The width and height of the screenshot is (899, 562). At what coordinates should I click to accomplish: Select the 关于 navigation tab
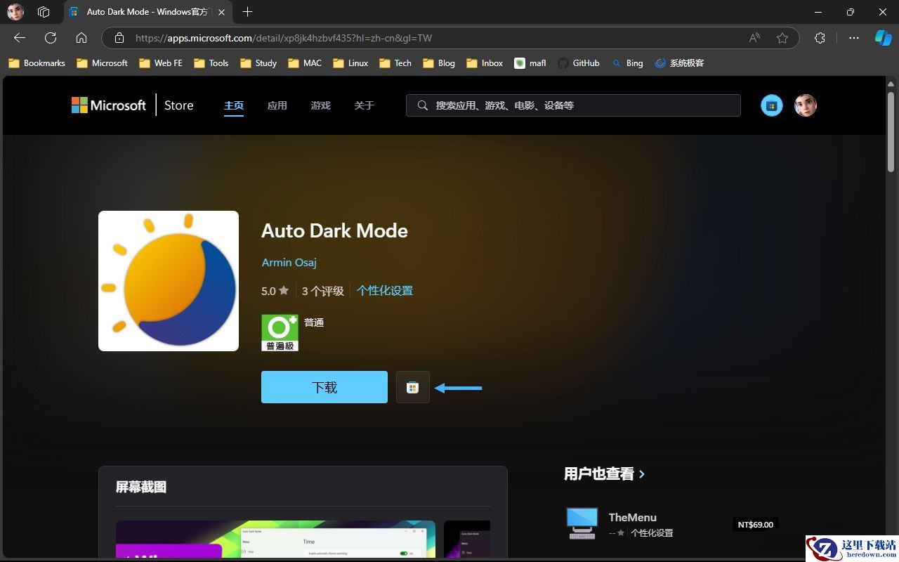pyautogui.click(x=365, y=105)
